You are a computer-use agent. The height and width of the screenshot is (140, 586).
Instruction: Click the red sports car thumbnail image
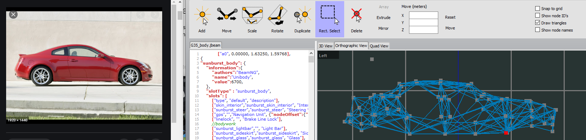pyautogui.click(x=84, y=65)
